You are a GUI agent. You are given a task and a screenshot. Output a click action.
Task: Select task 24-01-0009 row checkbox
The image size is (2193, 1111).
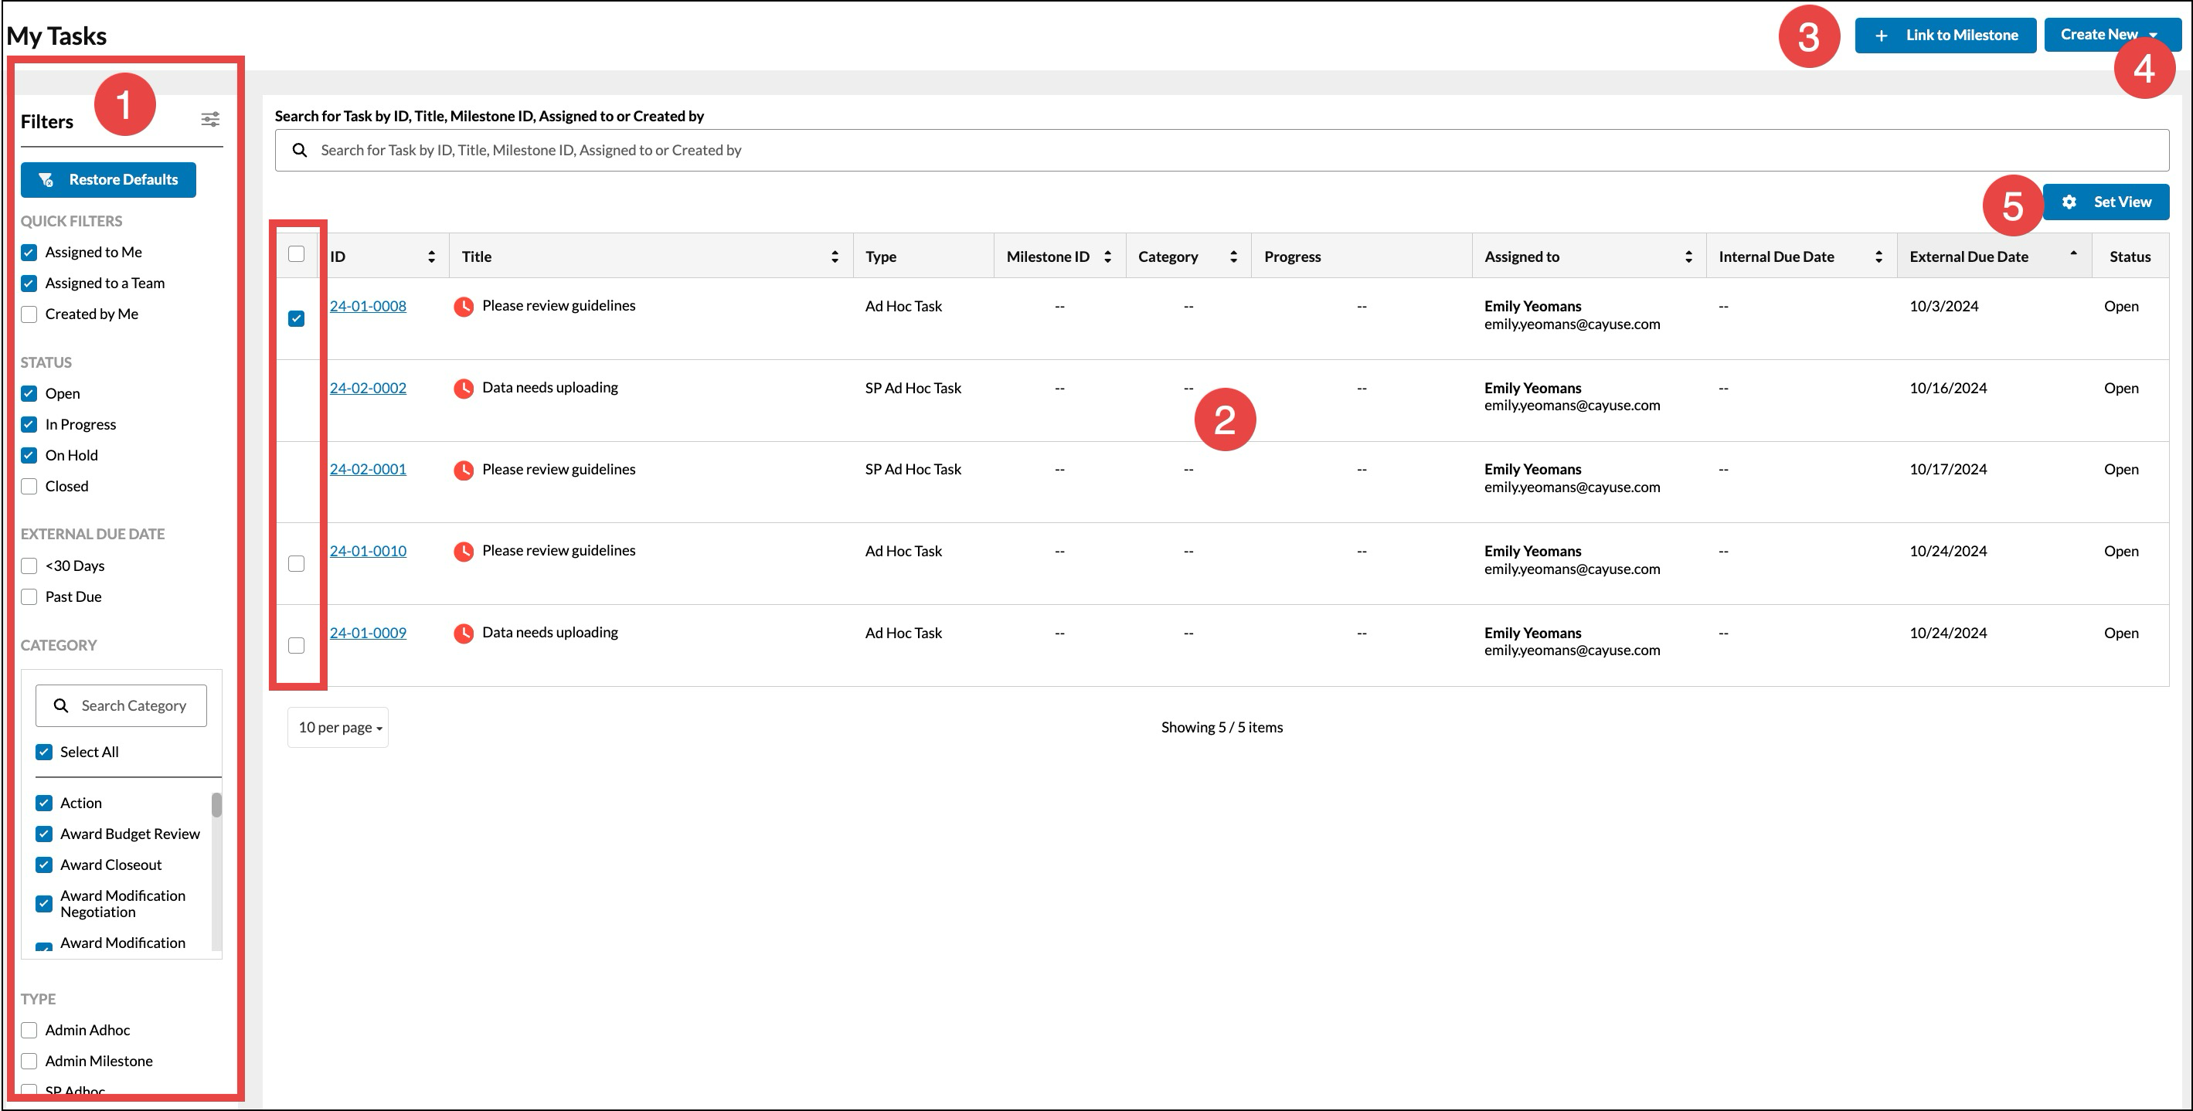tap(296, 645)
